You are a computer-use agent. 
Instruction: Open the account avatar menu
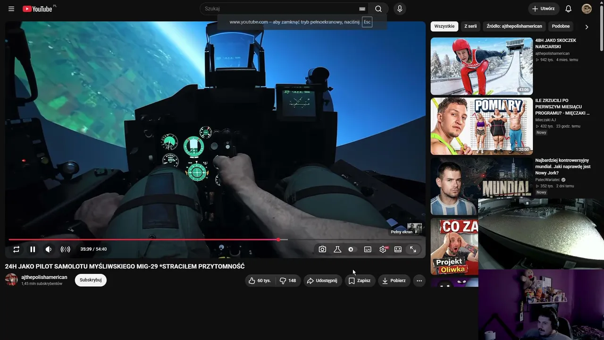coord(587,9)
